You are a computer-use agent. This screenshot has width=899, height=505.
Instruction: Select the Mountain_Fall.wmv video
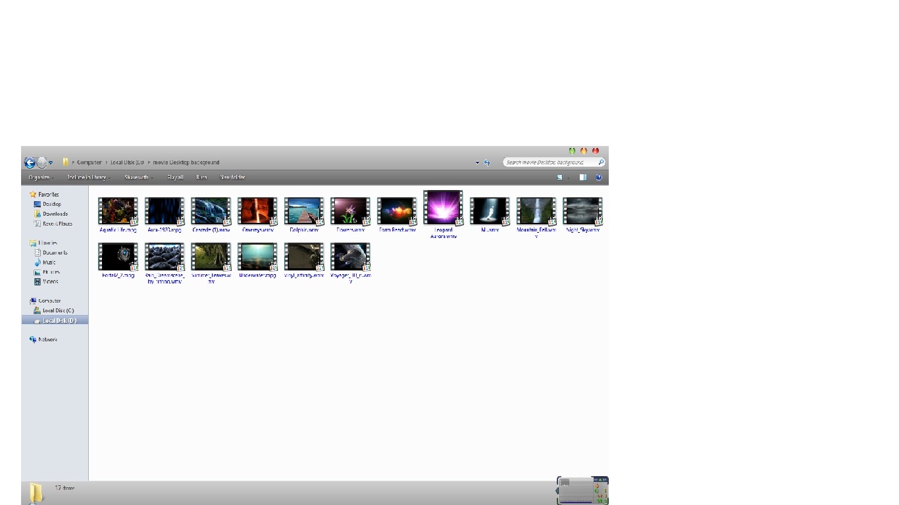(x=536, y=218)
